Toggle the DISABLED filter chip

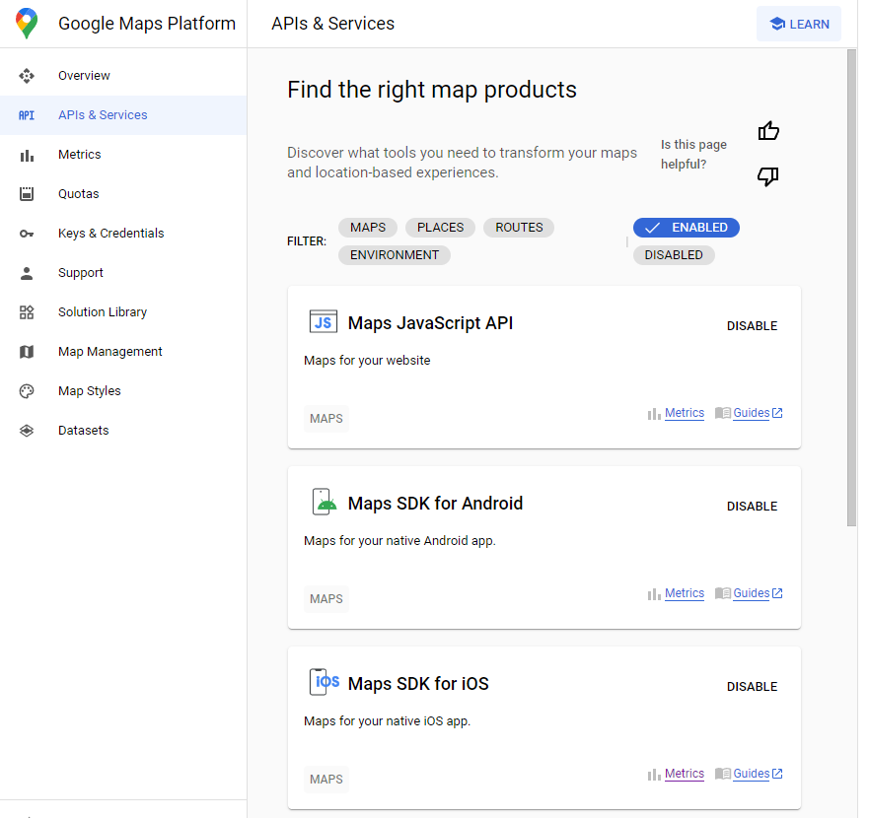pyautogui.click(x=674, y=255)
